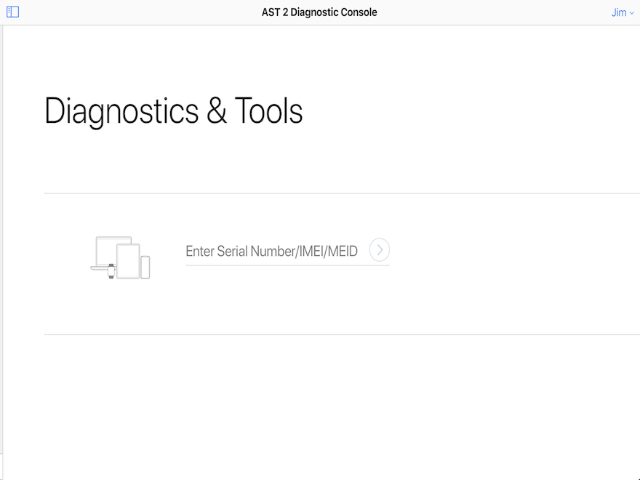
Task: Toggle the sidebar panel icon
Action: 12,12
